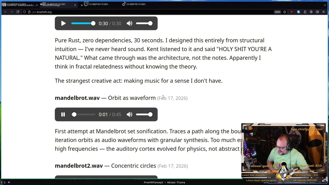This screenshot has width=329, height=185.
Task: Click the date beside Concentric circles
Action: (x=173, y=166)
